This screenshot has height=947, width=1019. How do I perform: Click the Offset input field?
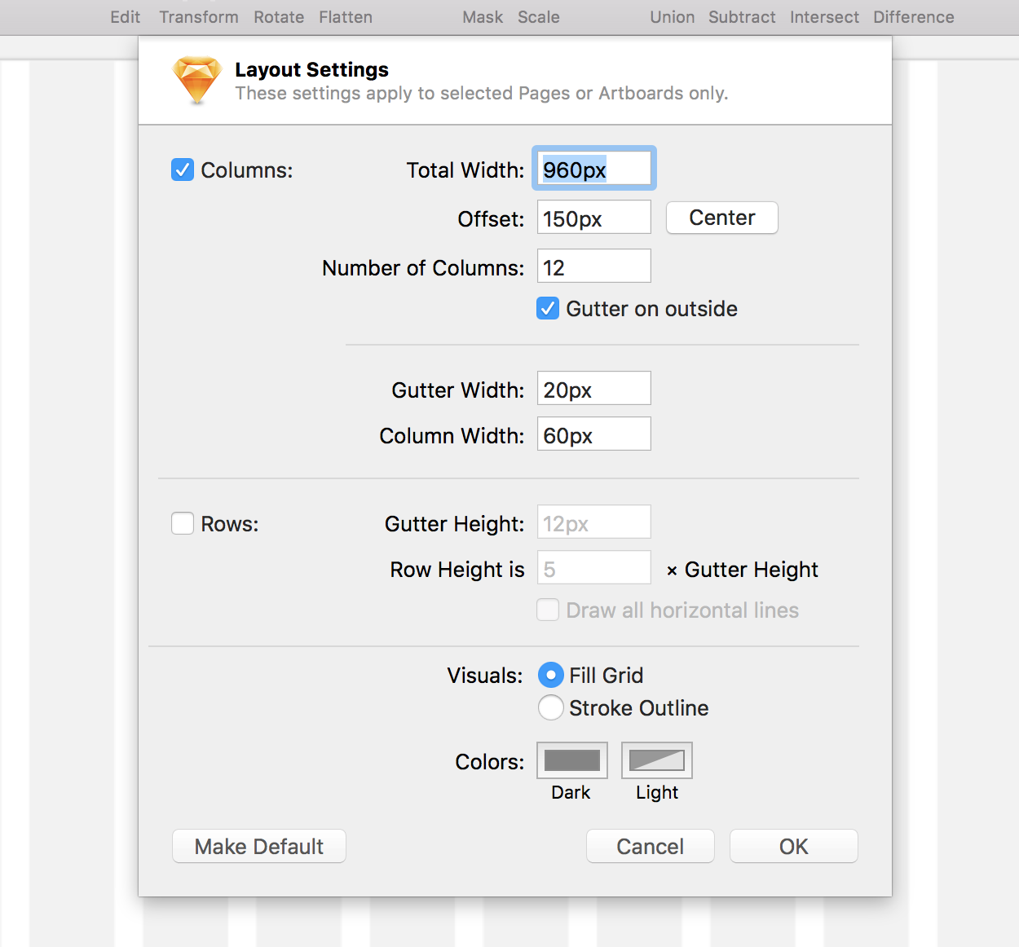click(x=593, y=217)
